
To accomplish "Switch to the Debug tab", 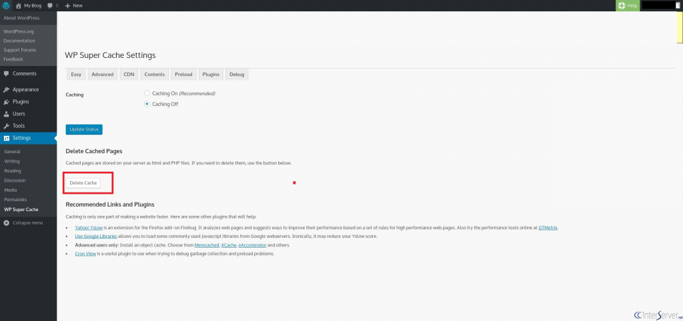I will point(237,75).
